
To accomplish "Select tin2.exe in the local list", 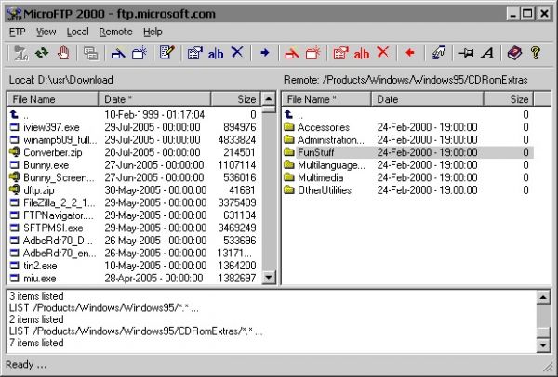I will (40, 266).
